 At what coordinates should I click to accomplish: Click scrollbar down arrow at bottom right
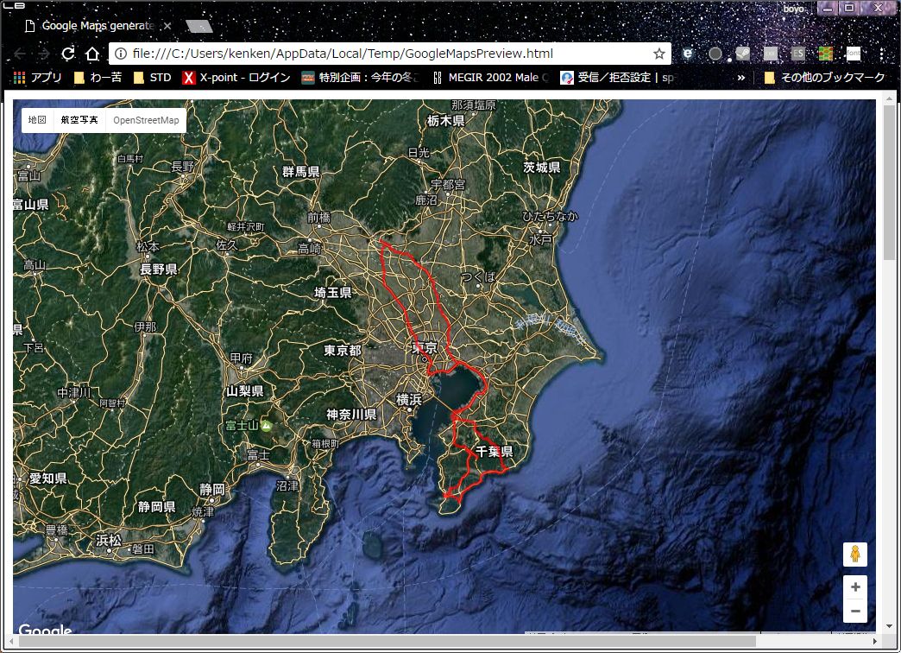click(890, 626)
